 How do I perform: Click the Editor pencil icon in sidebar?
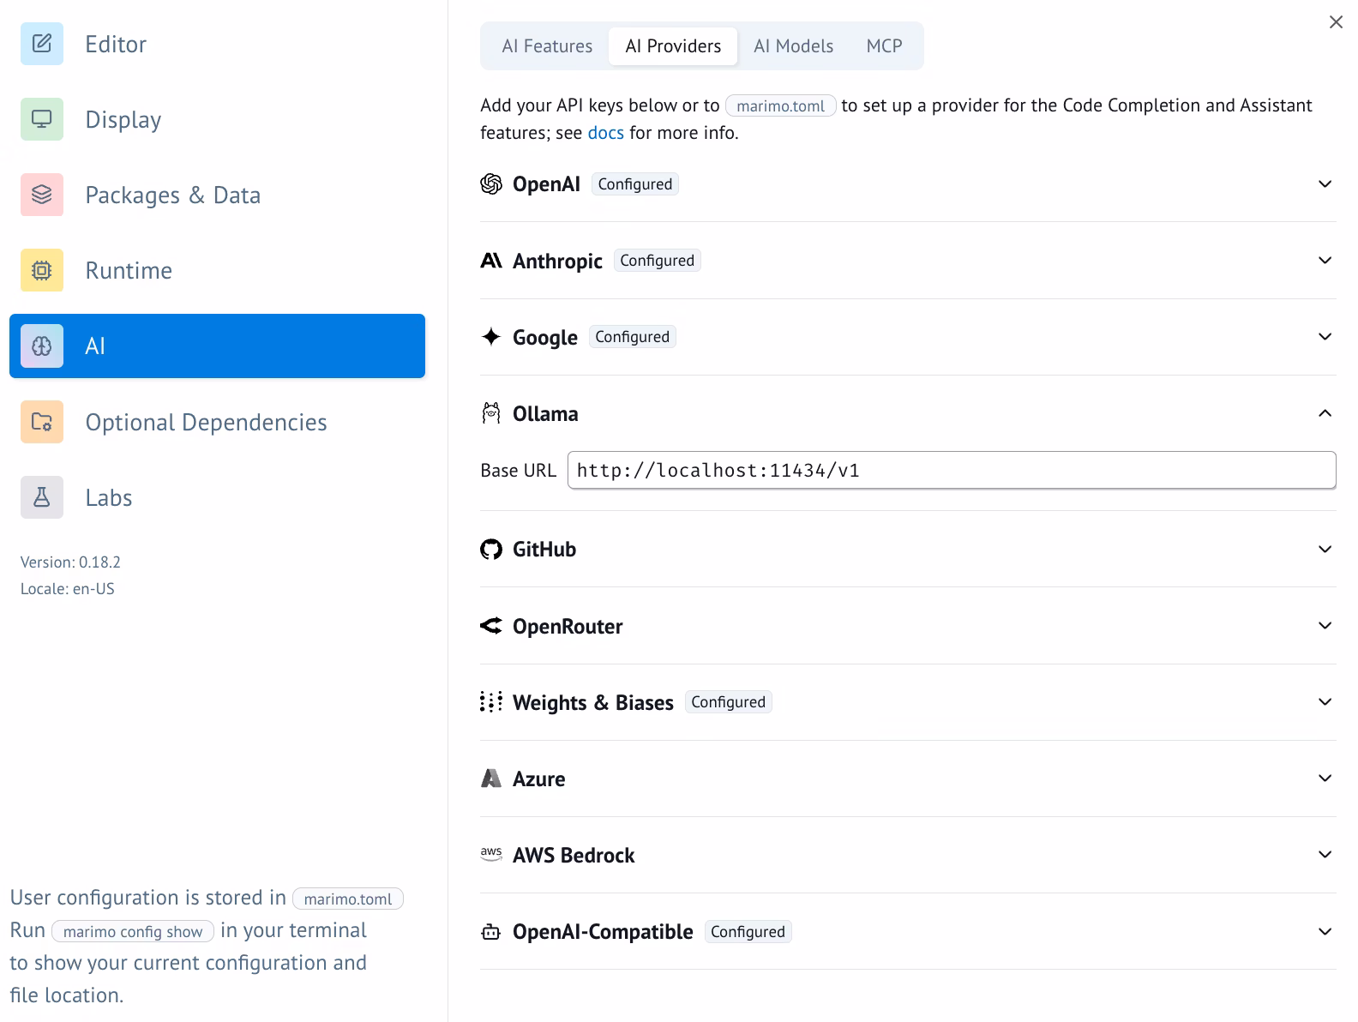click(x=42, y=44)
